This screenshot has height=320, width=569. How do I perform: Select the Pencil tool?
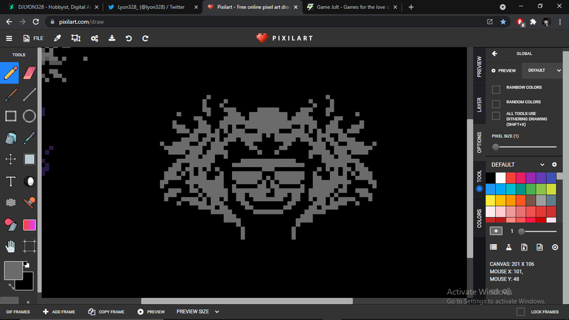tap(9, 73)
